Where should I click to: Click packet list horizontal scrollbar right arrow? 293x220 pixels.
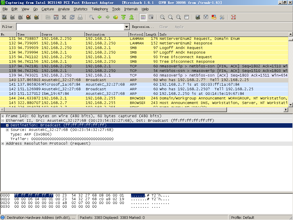pos(286,110)
